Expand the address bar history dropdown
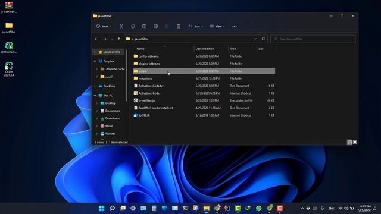 pyautogui.click(x=255, y=39)
